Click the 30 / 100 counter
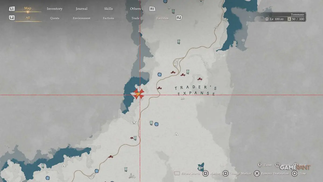The width and height of the screenshot is (323, 182). 296,19
